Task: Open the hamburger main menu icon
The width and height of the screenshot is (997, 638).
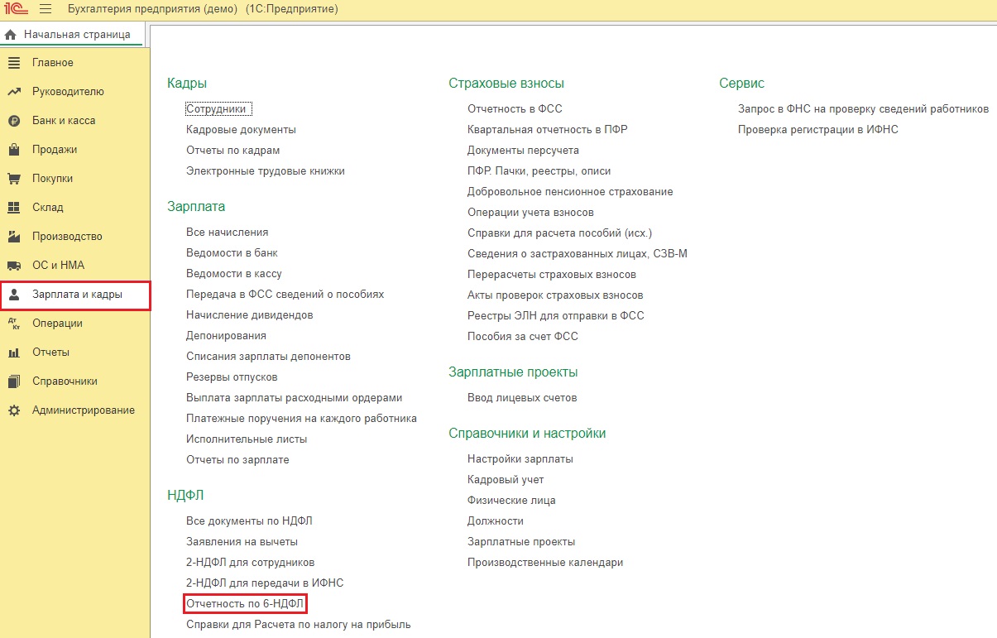Action: (x=46, y=9)
